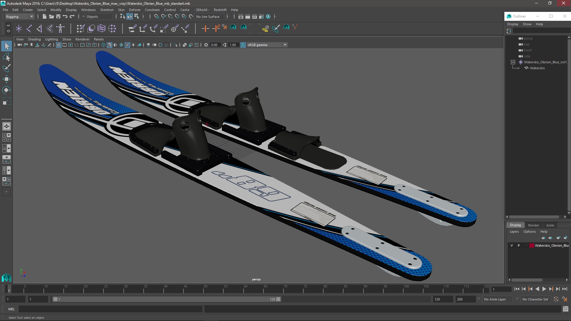Go to start of playback range
Image resolution: width=571 pixels, height=321 pixels.
517,289
